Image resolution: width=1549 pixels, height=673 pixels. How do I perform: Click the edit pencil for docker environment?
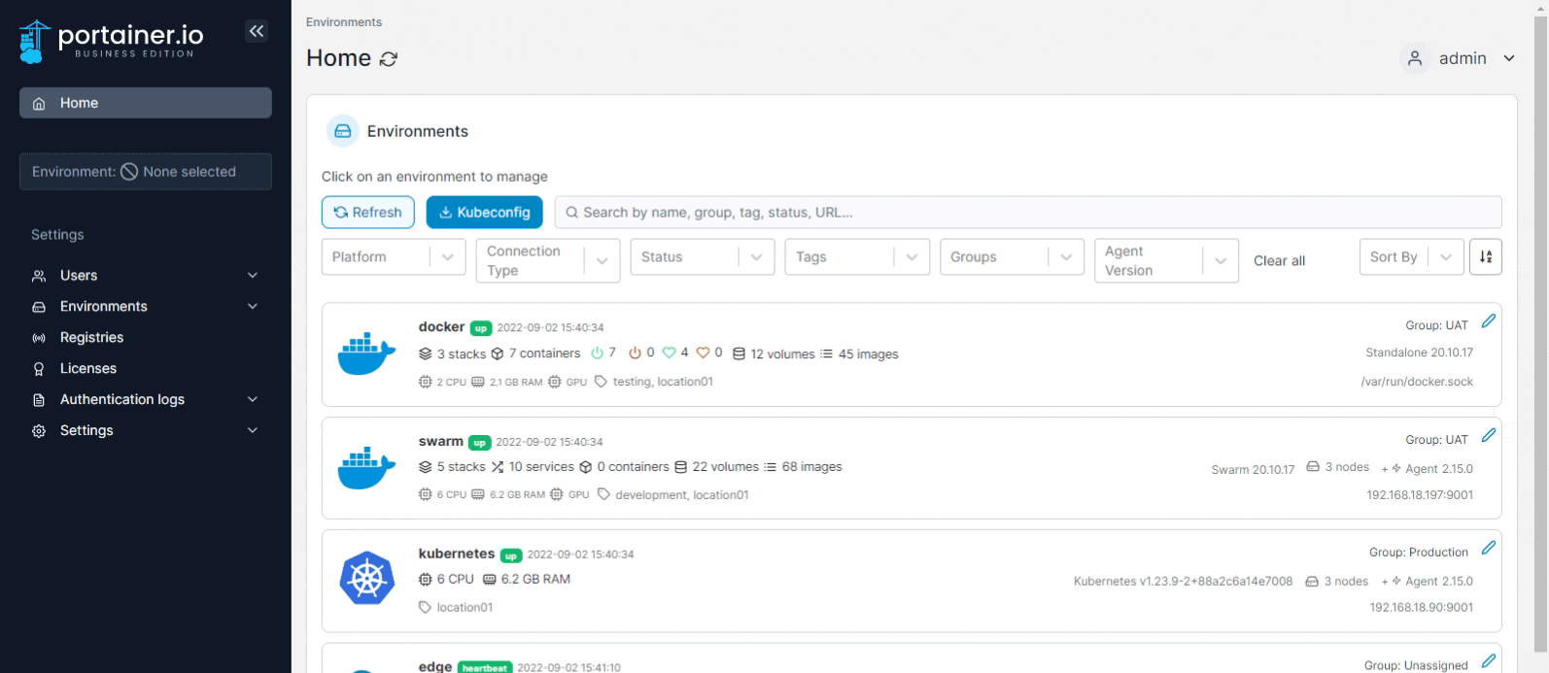[x=1488, y=321]
